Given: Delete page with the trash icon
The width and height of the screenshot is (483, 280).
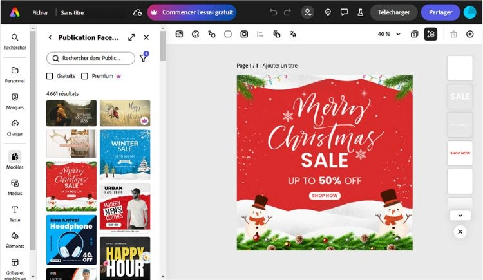Looking at the screenshot, I should click(x=453, y=34).
